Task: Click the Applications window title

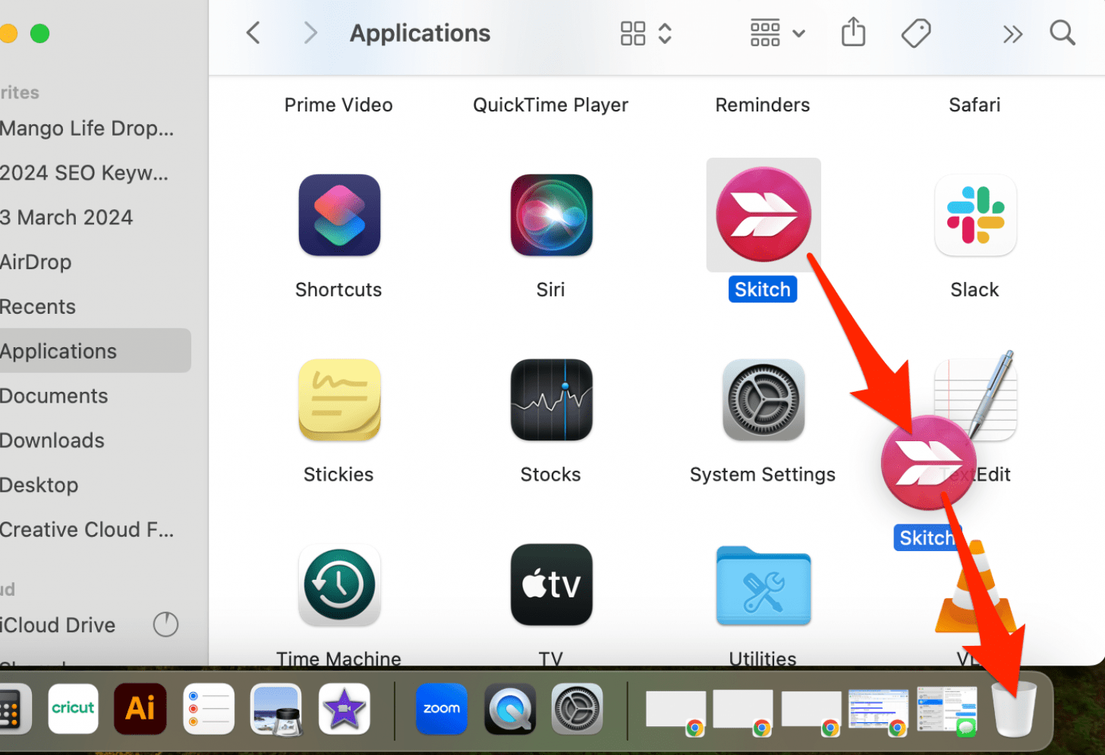Action: pyautogui.click(x=420, y=33)
